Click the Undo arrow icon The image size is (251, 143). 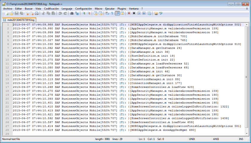[60, 13]
